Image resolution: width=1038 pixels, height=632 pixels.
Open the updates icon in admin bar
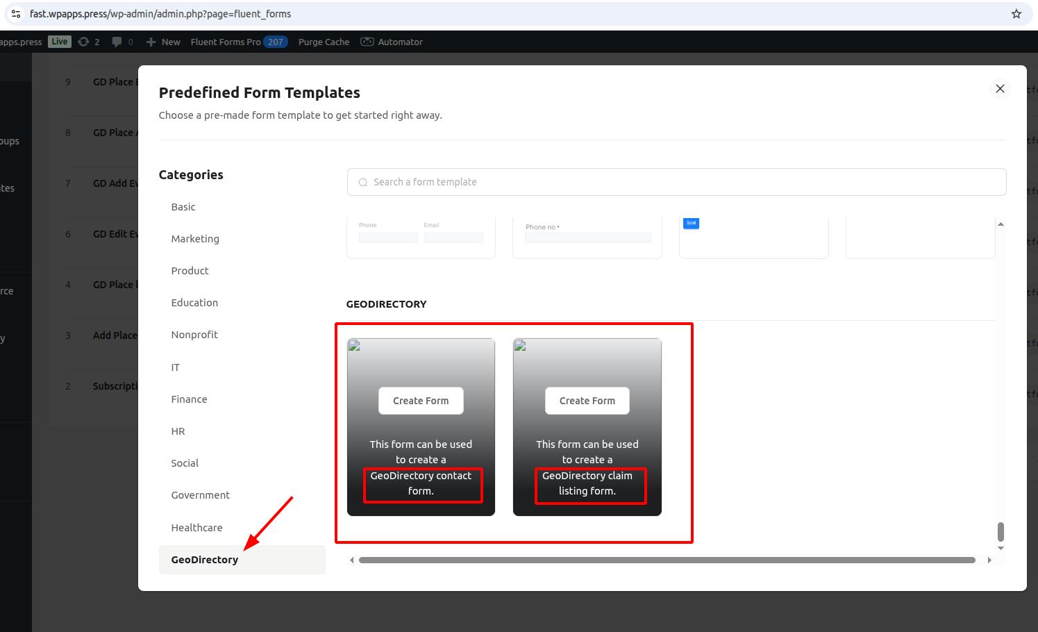84,42
